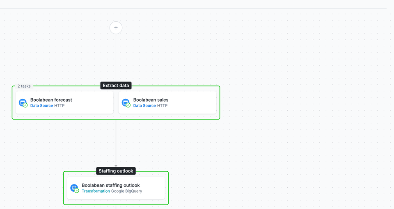Click the Boolabean staffing outlook transformation icon
Screen dimensions: 394x209
75,189
